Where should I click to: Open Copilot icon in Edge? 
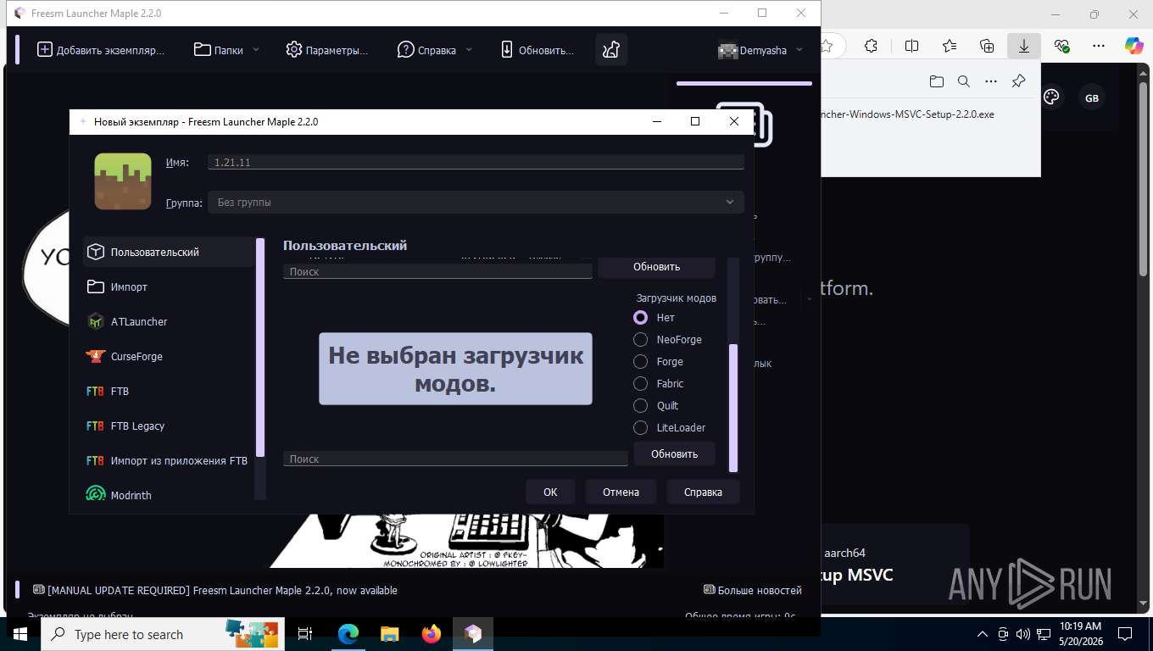(x=1134, y=46)
